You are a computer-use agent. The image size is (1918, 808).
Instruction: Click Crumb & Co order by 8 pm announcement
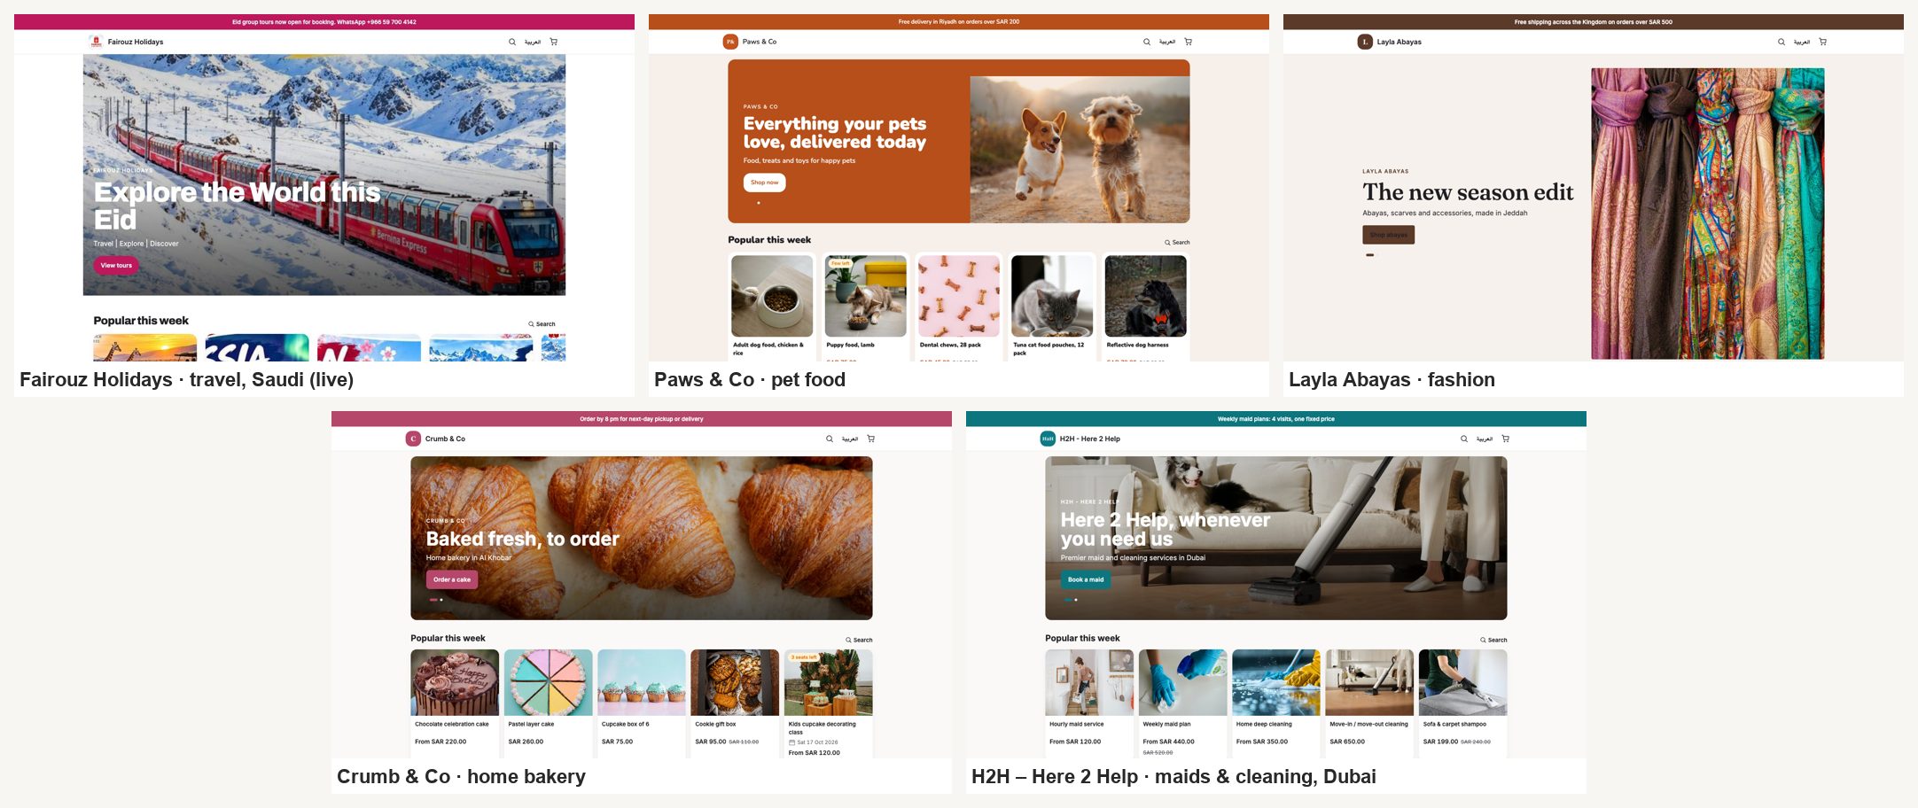(x=642, y=419)
